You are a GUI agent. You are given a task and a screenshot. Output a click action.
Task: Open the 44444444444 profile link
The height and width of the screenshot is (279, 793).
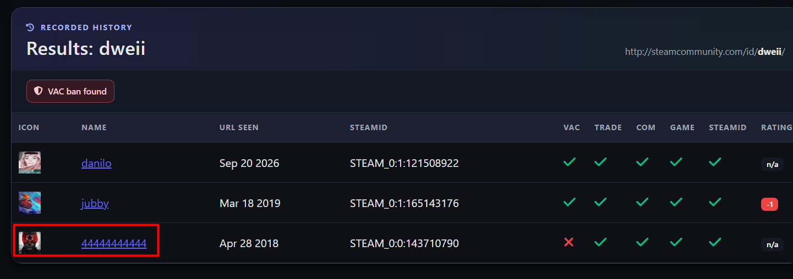tap(114, 243)
